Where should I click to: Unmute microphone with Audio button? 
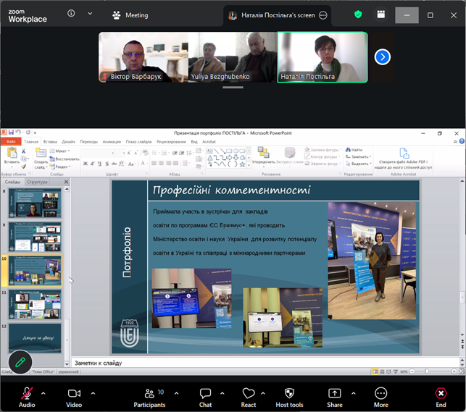(x=27, y=398)
